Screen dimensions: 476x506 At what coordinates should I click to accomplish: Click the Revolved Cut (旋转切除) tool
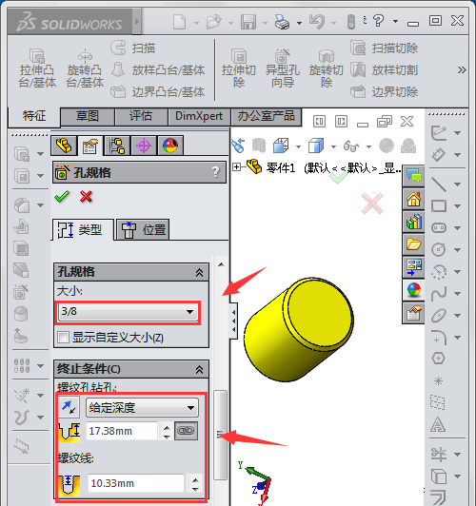(x=327, y=68)
